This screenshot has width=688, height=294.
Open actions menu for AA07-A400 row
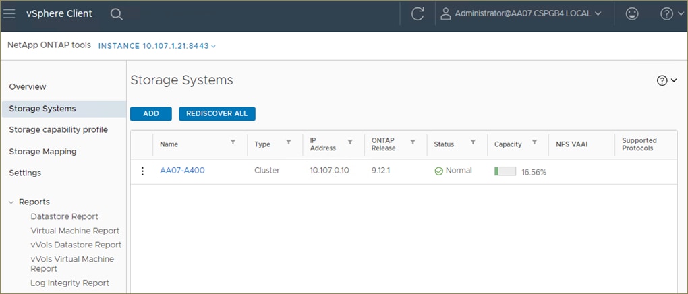coord(142,171)
